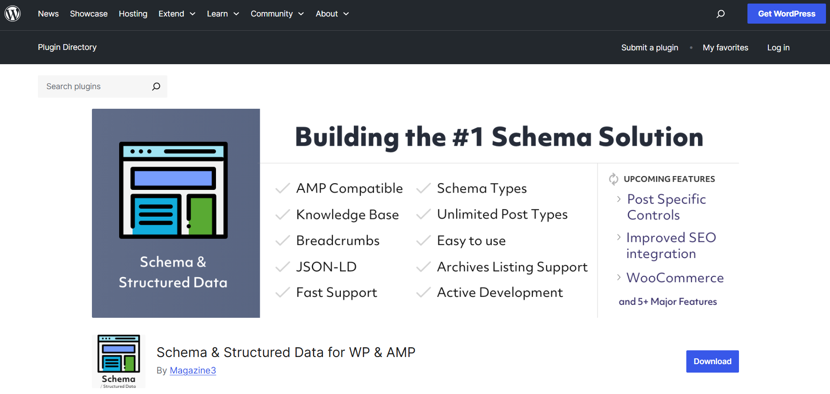Open My favorites link
This screenshot has height=394, width=830.
point(725,48)
